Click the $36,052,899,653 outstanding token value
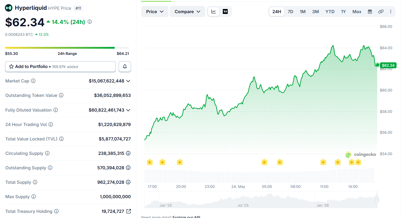Image resolution: width=403 pixels, height=218 pixels. (x=112, y=95)
